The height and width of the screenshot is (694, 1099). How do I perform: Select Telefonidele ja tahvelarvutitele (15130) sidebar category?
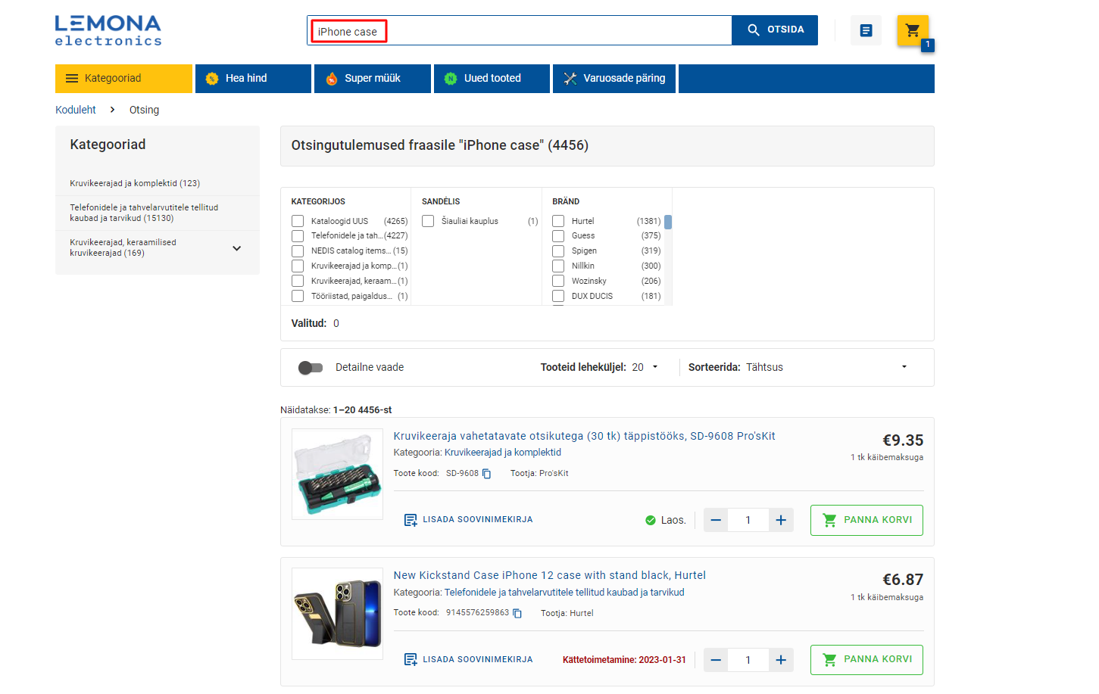pos(144,213)
